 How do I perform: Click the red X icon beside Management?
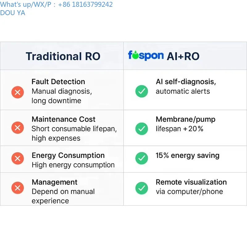point(18,187)
